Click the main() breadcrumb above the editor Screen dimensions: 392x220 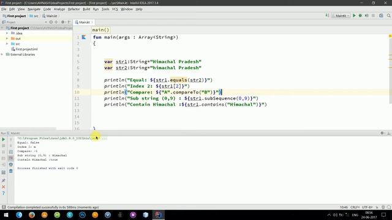[100, 30]
